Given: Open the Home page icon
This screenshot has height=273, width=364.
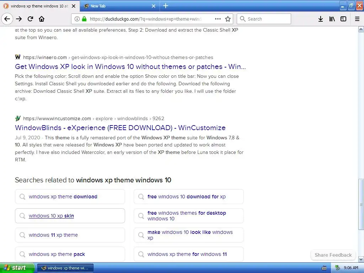Looking at the screenshot, I should 42,19.
